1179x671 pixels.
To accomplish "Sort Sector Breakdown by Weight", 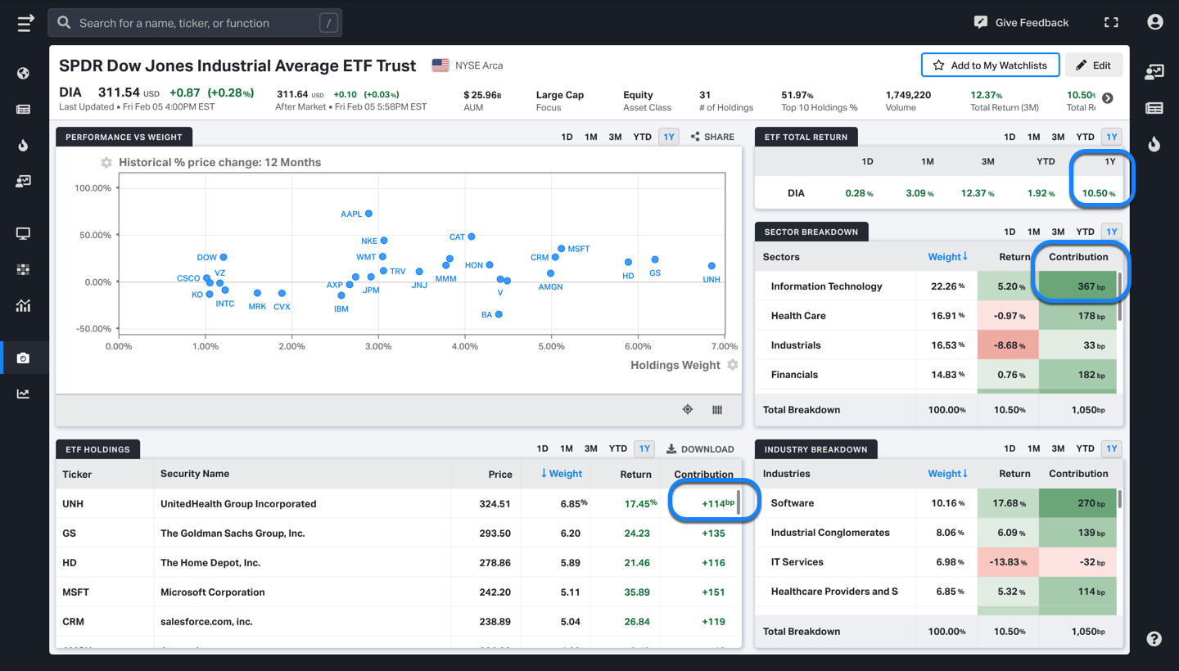I will [x=947, y=257].
